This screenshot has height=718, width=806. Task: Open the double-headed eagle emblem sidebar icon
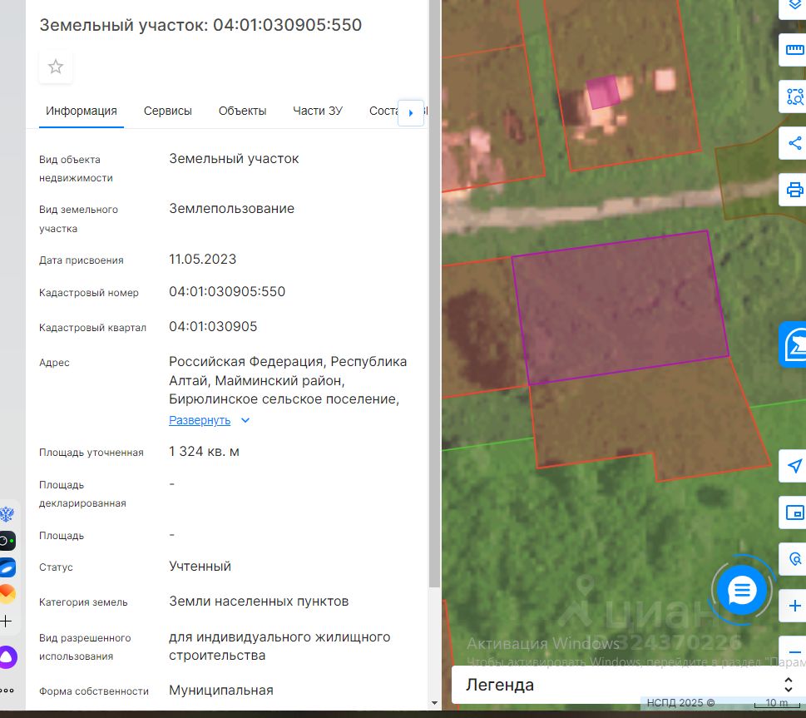coord(7,514)
